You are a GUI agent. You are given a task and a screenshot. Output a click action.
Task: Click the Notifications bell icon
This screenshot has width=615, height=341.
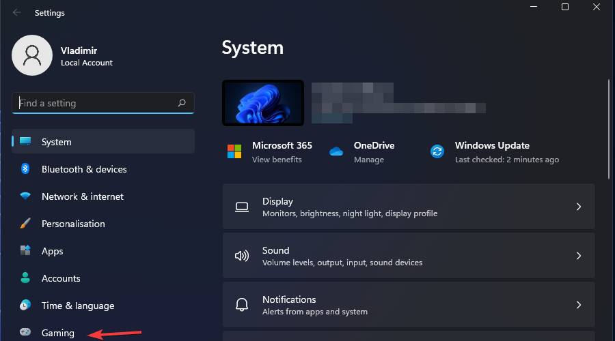(x=242, y=305)
